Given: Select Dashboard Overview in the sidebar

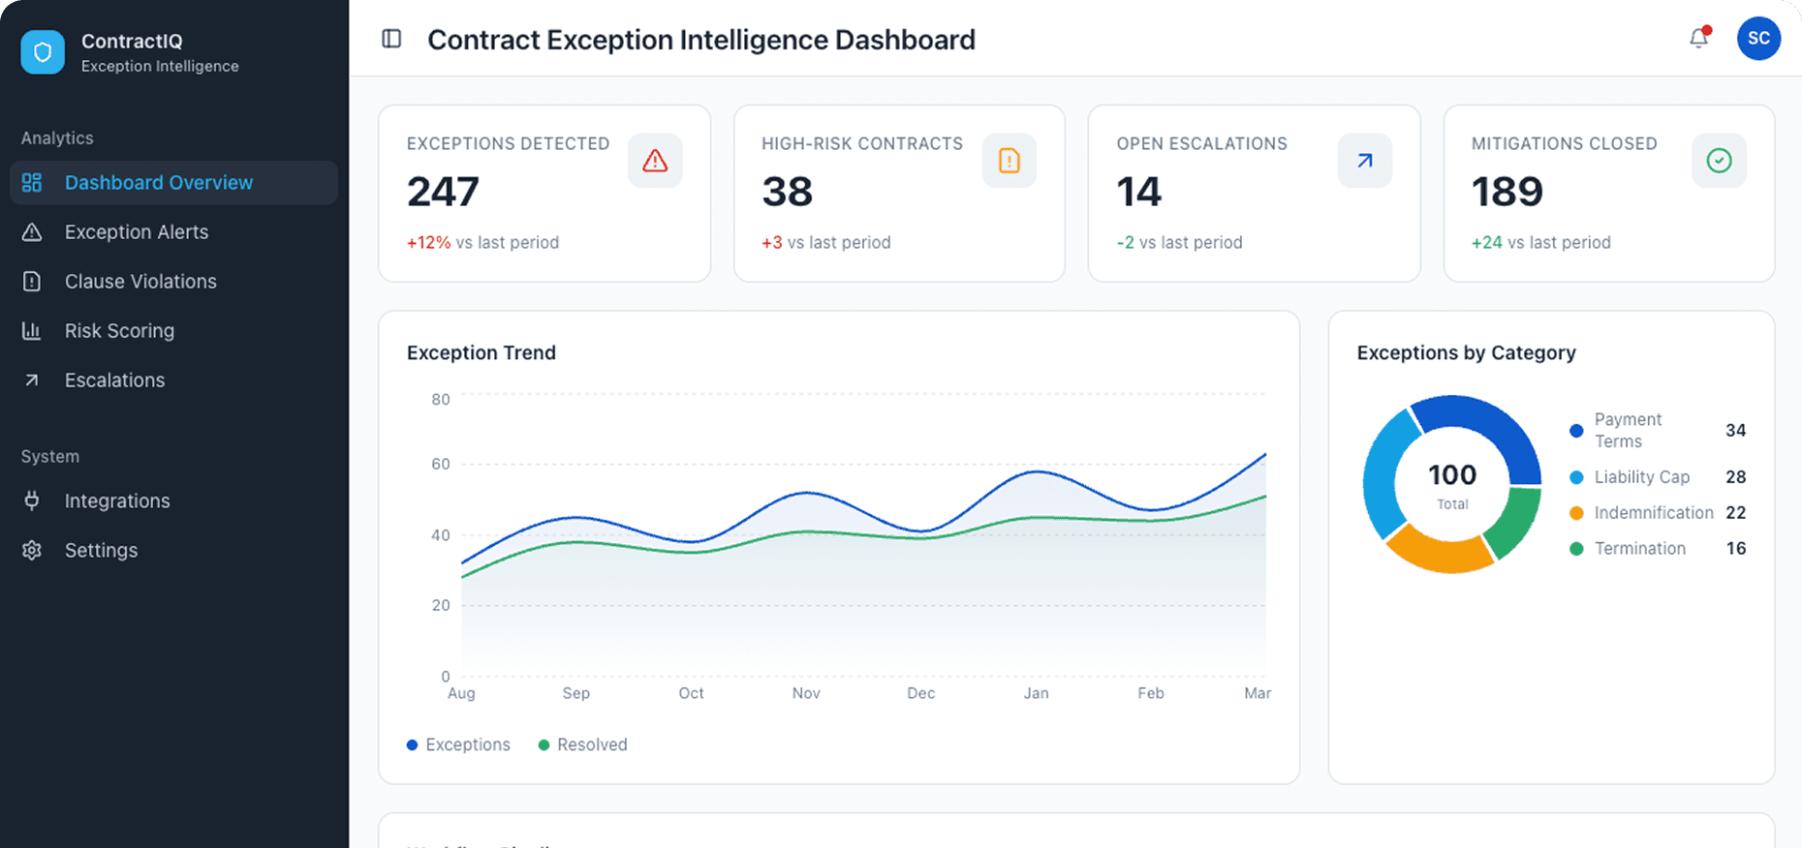Looking at the screenshot, I should [159, 182].
